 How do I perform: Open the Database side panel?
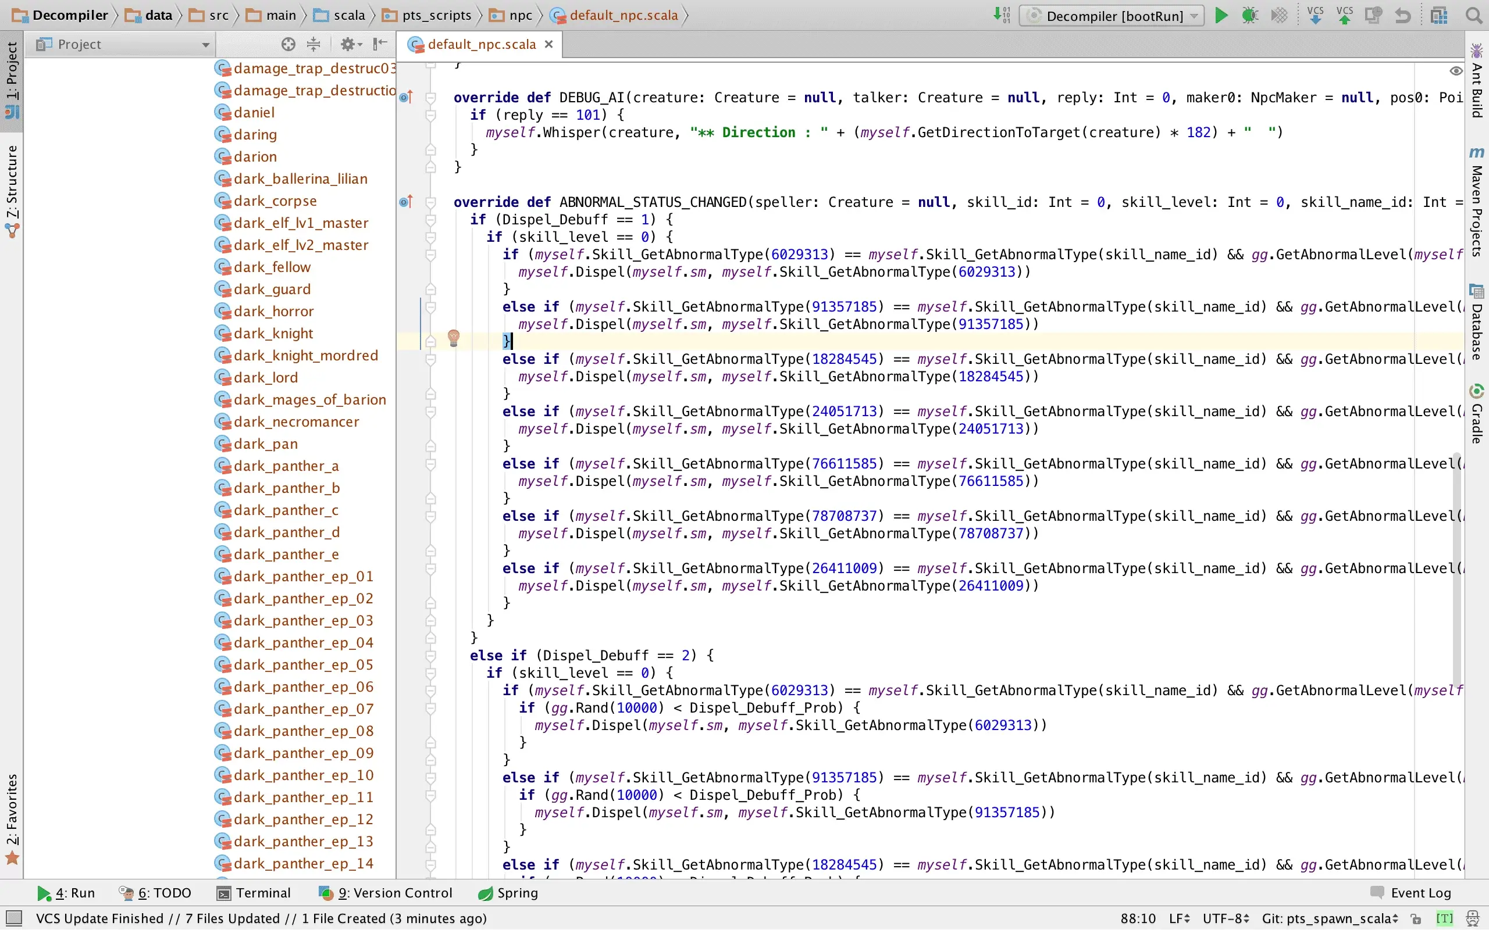(1477, 321)
